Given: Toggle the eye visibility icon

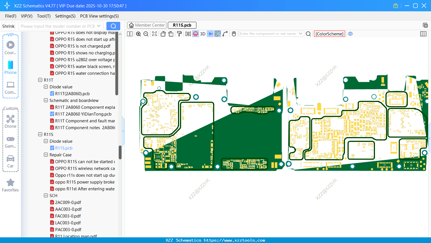Looking at the screenshot, I should (350, 34).
